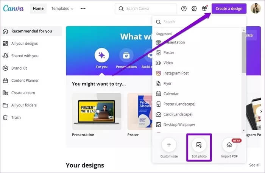Click the gift box icon
This screenshot has height=173, width=265.
(x=204, y=8)
